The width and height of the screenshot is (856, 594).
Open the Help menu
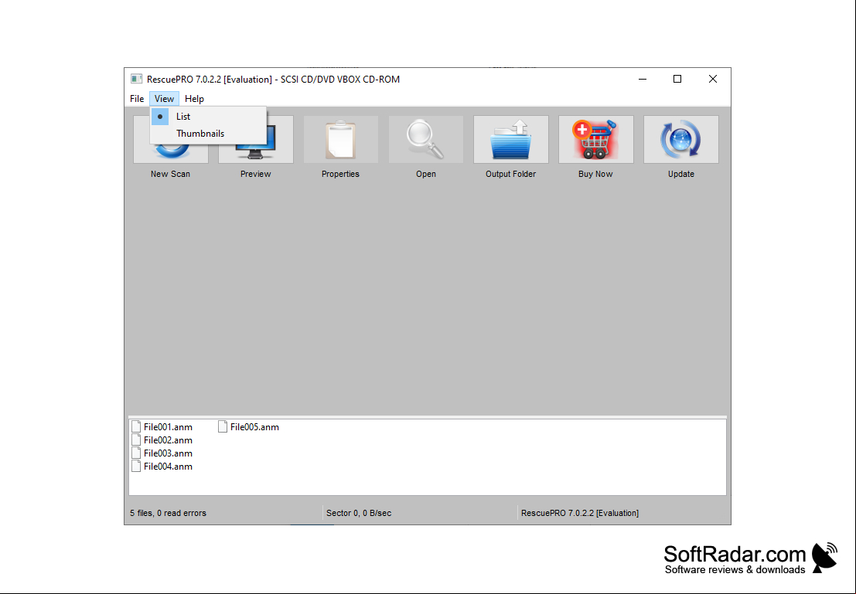[194, 99]
